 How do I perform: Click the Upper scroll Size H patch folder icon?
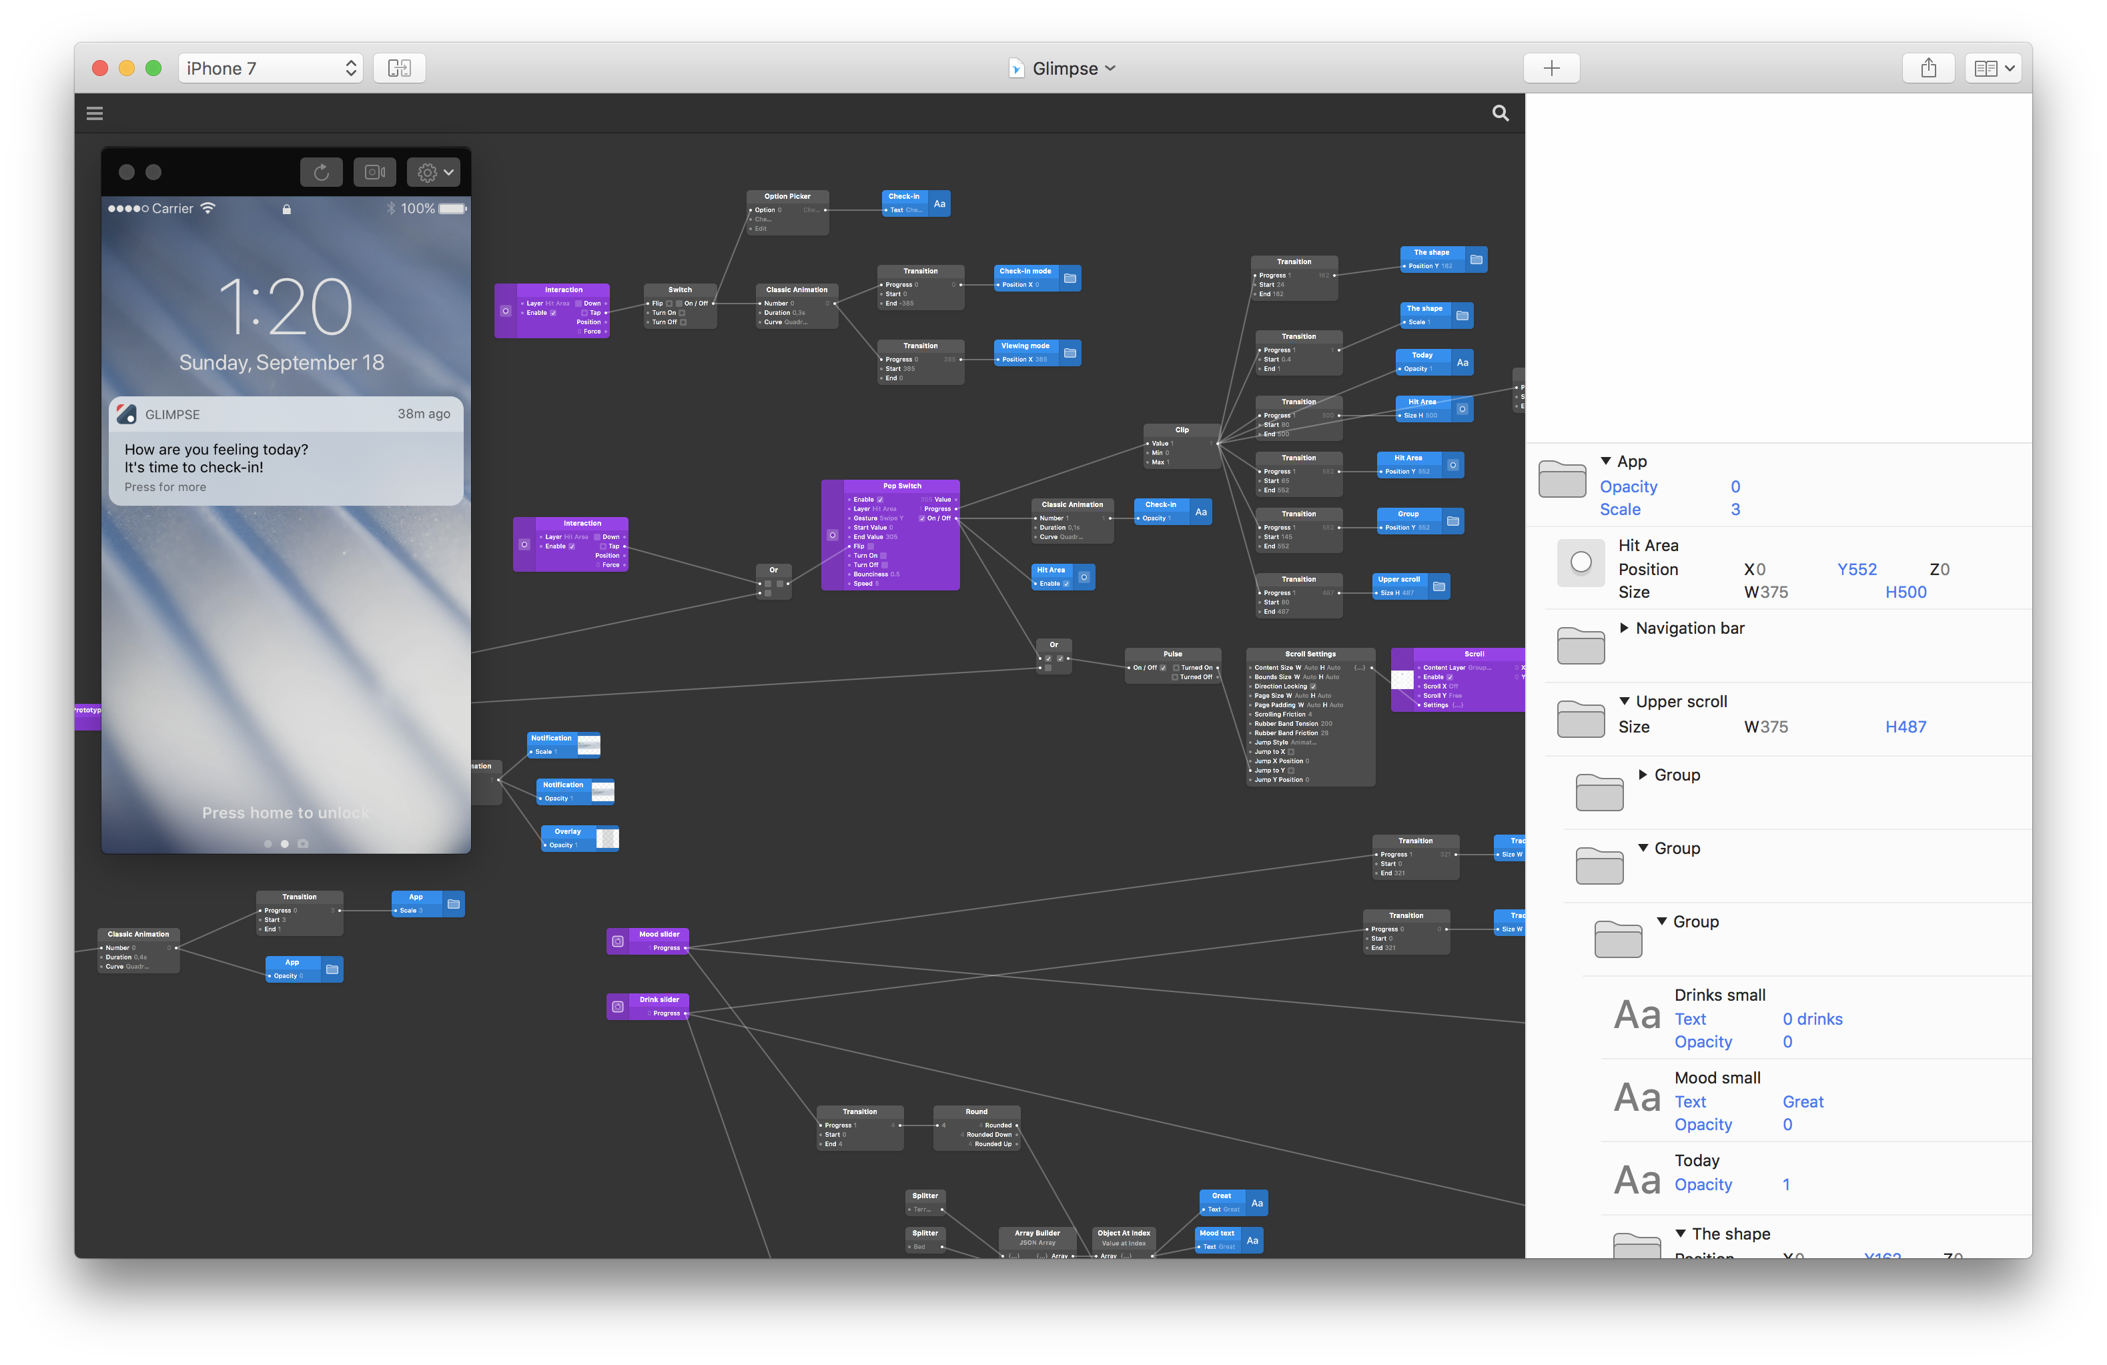point(1438,586)
